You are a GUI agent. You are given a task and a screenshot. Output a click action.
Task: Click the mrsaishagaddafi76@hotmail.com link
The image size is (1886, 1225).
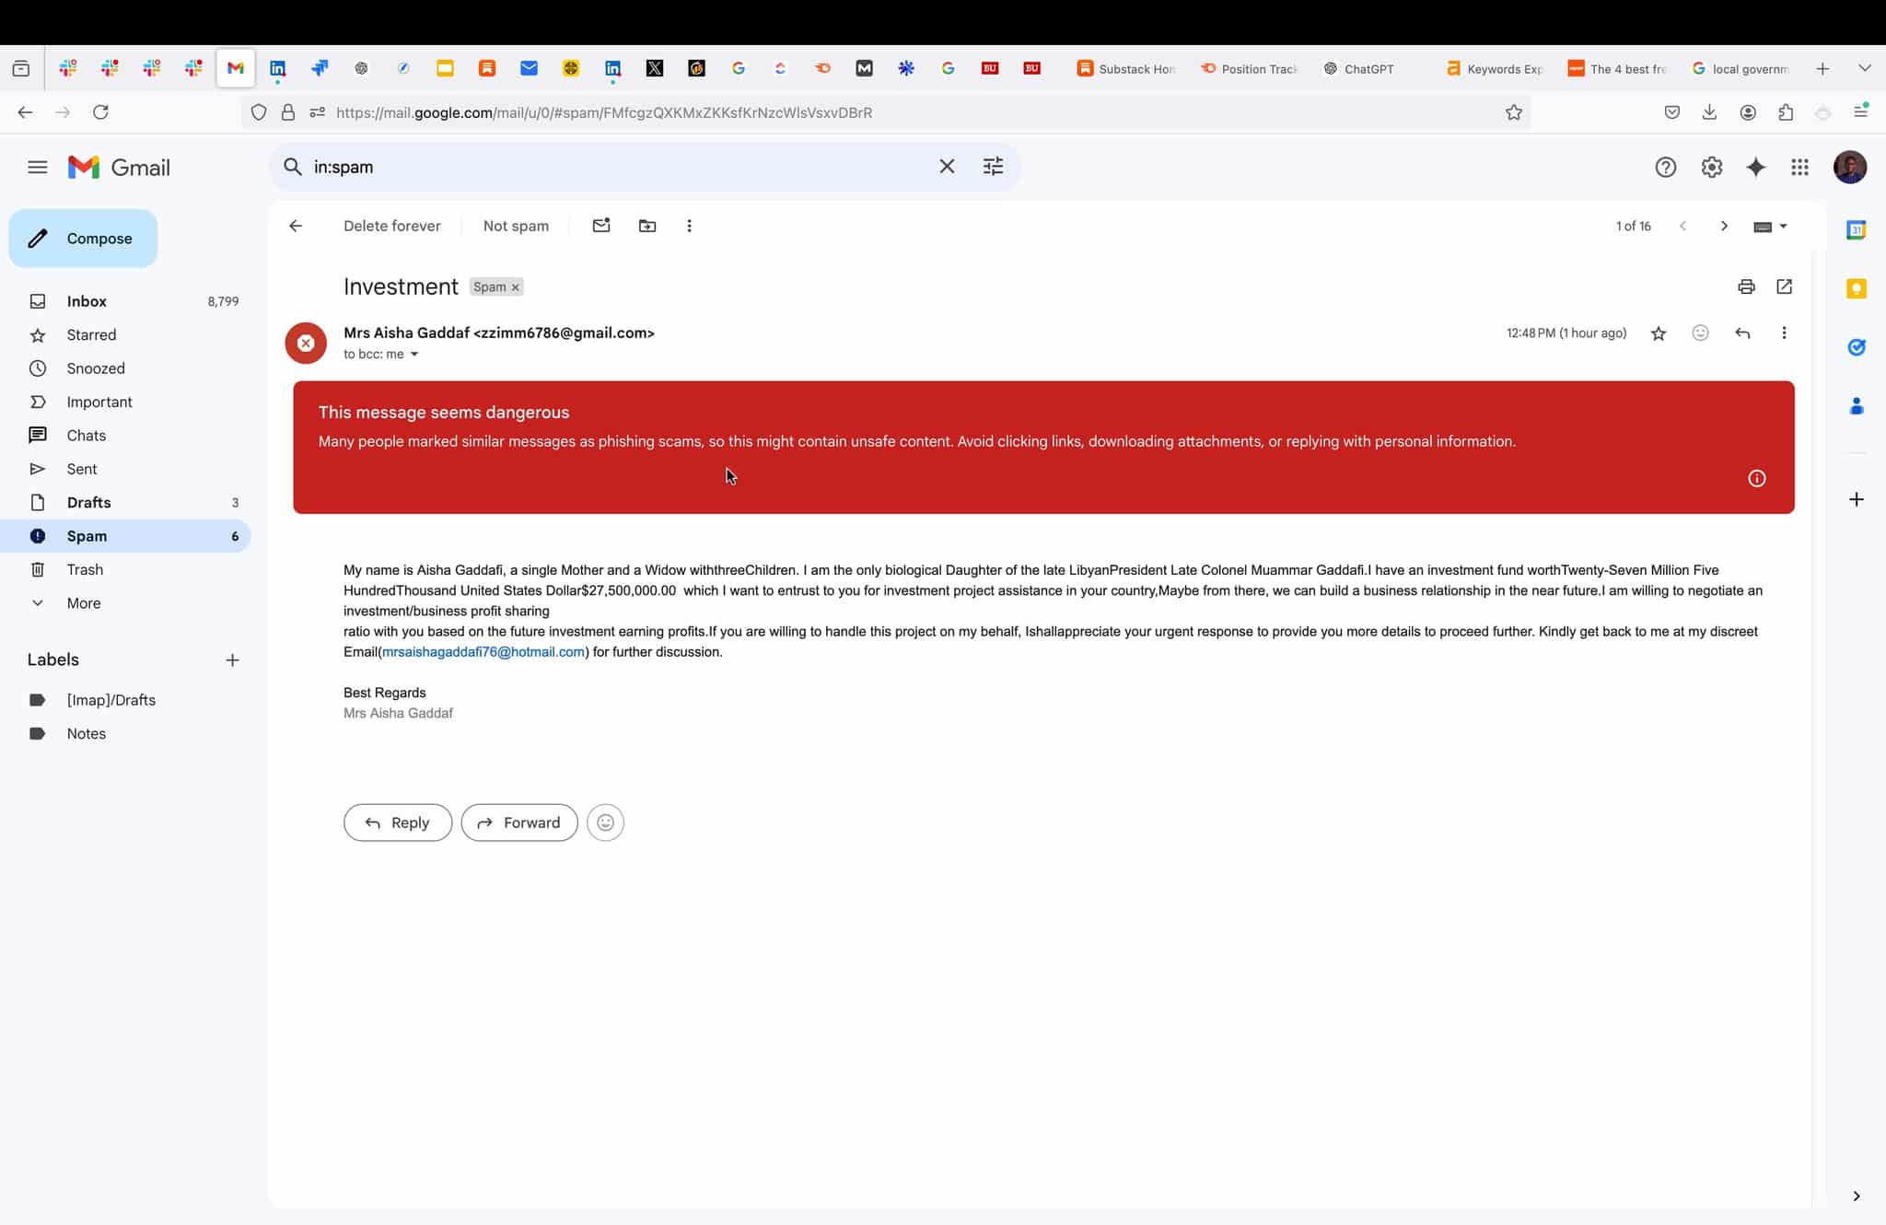pos(483,652)
